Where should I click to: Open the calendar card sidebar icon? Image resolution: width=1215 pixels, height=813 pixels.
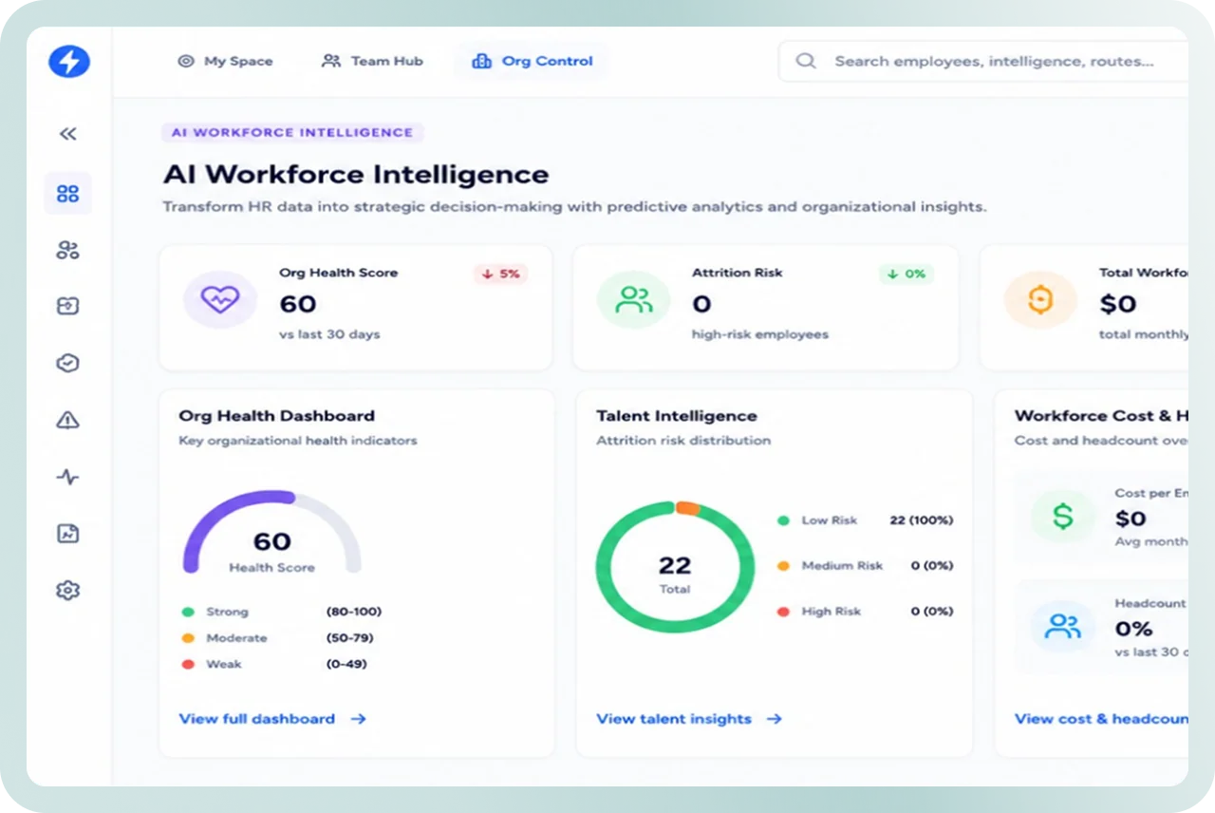pyautogui.click(x=67, y=306)
